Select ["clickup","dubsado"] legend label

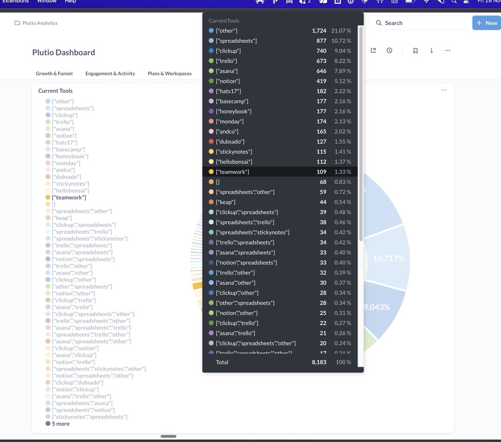click(x=78, y=383)
